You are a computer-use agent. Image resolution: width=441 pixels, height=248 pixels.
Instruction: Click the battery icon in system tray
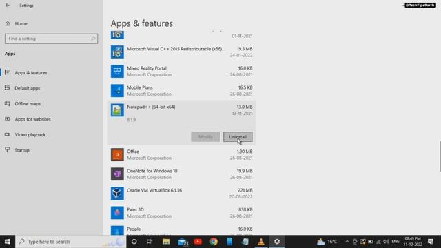coord(371,242)
